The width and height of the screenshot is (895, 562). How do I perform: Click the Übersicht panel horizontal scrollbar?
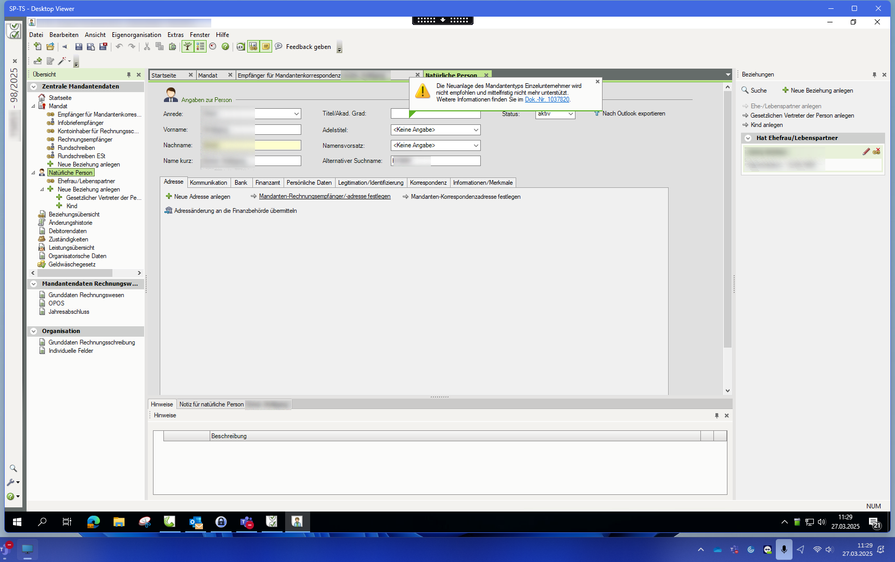point(75,273)
